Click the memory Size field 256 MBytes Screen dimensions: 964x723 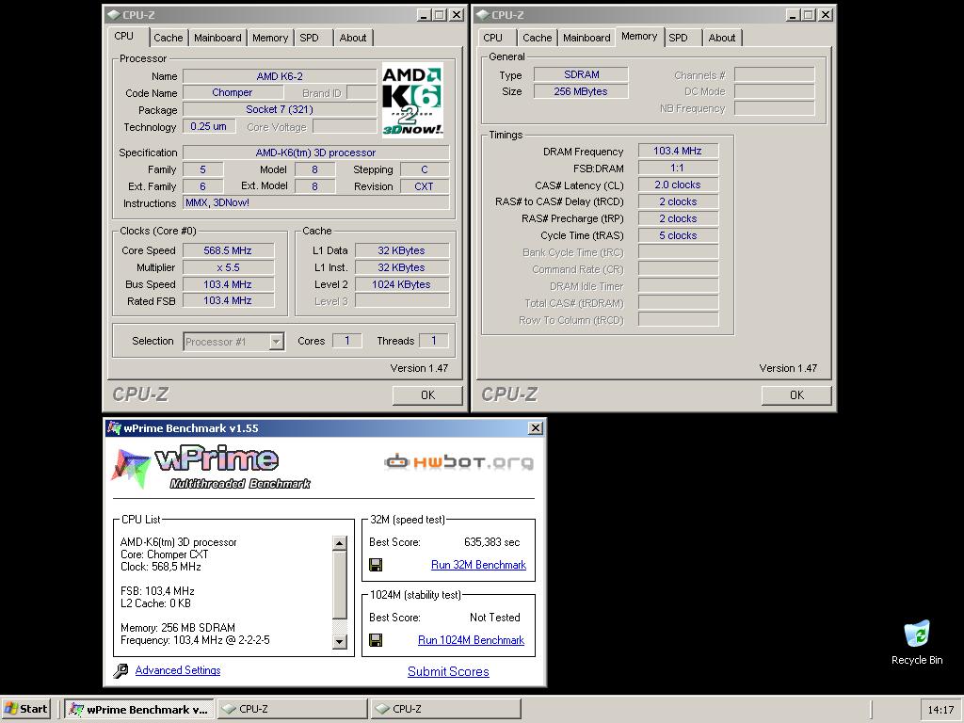coord(581,91)
